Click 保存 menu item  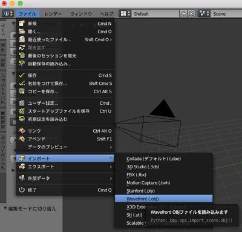(65, 75)
